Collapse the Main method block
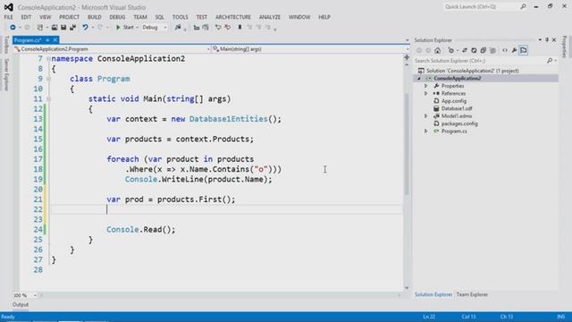The image size is (572, 322). click(x=48, y=99)
